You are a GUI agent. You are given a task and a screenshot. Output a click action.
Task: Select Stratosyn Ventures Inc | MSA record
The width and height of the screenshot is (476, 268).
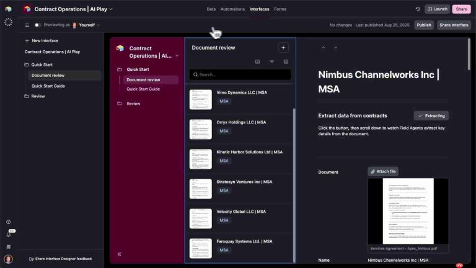tap(239, 189)
